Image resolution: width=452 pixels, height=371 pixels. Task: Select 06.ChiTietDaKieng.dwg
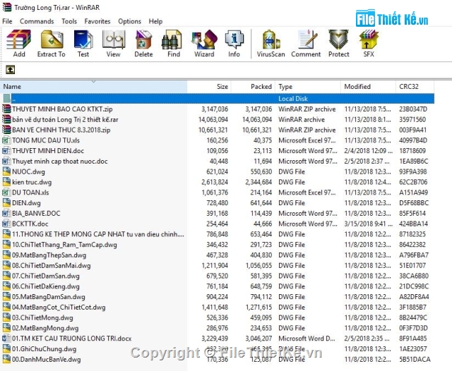coord(46,286)
